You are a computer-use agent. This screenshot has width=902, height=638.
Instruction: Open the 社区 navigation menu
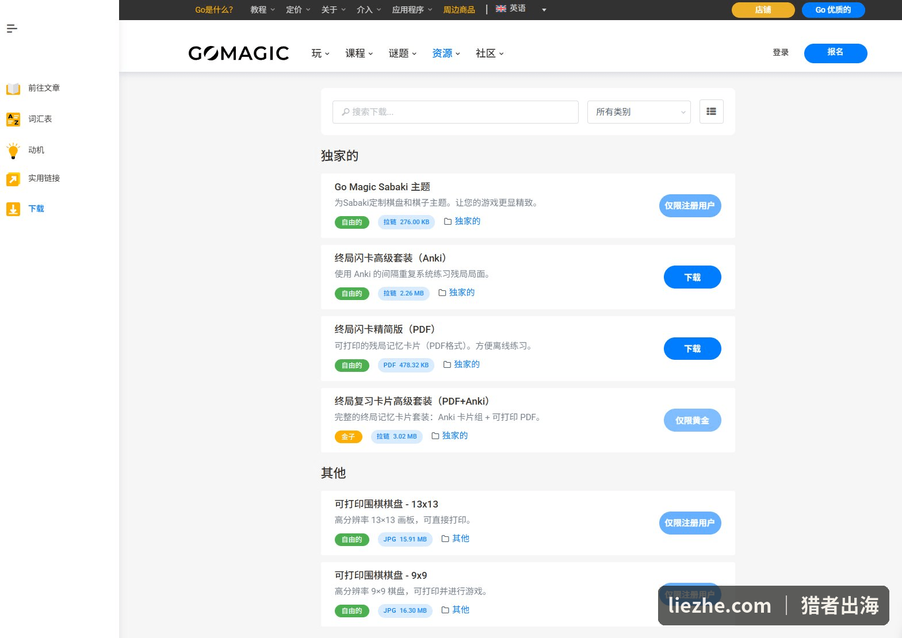click(x=490, y=53)
